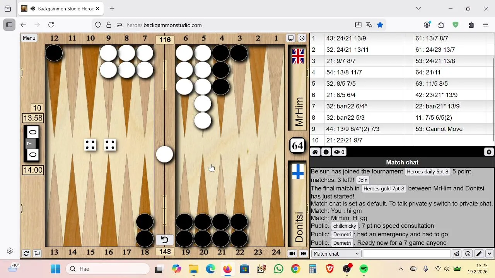495x278 pixels.
Task: Reload the page with the refresh button
Action: point(51,25)
